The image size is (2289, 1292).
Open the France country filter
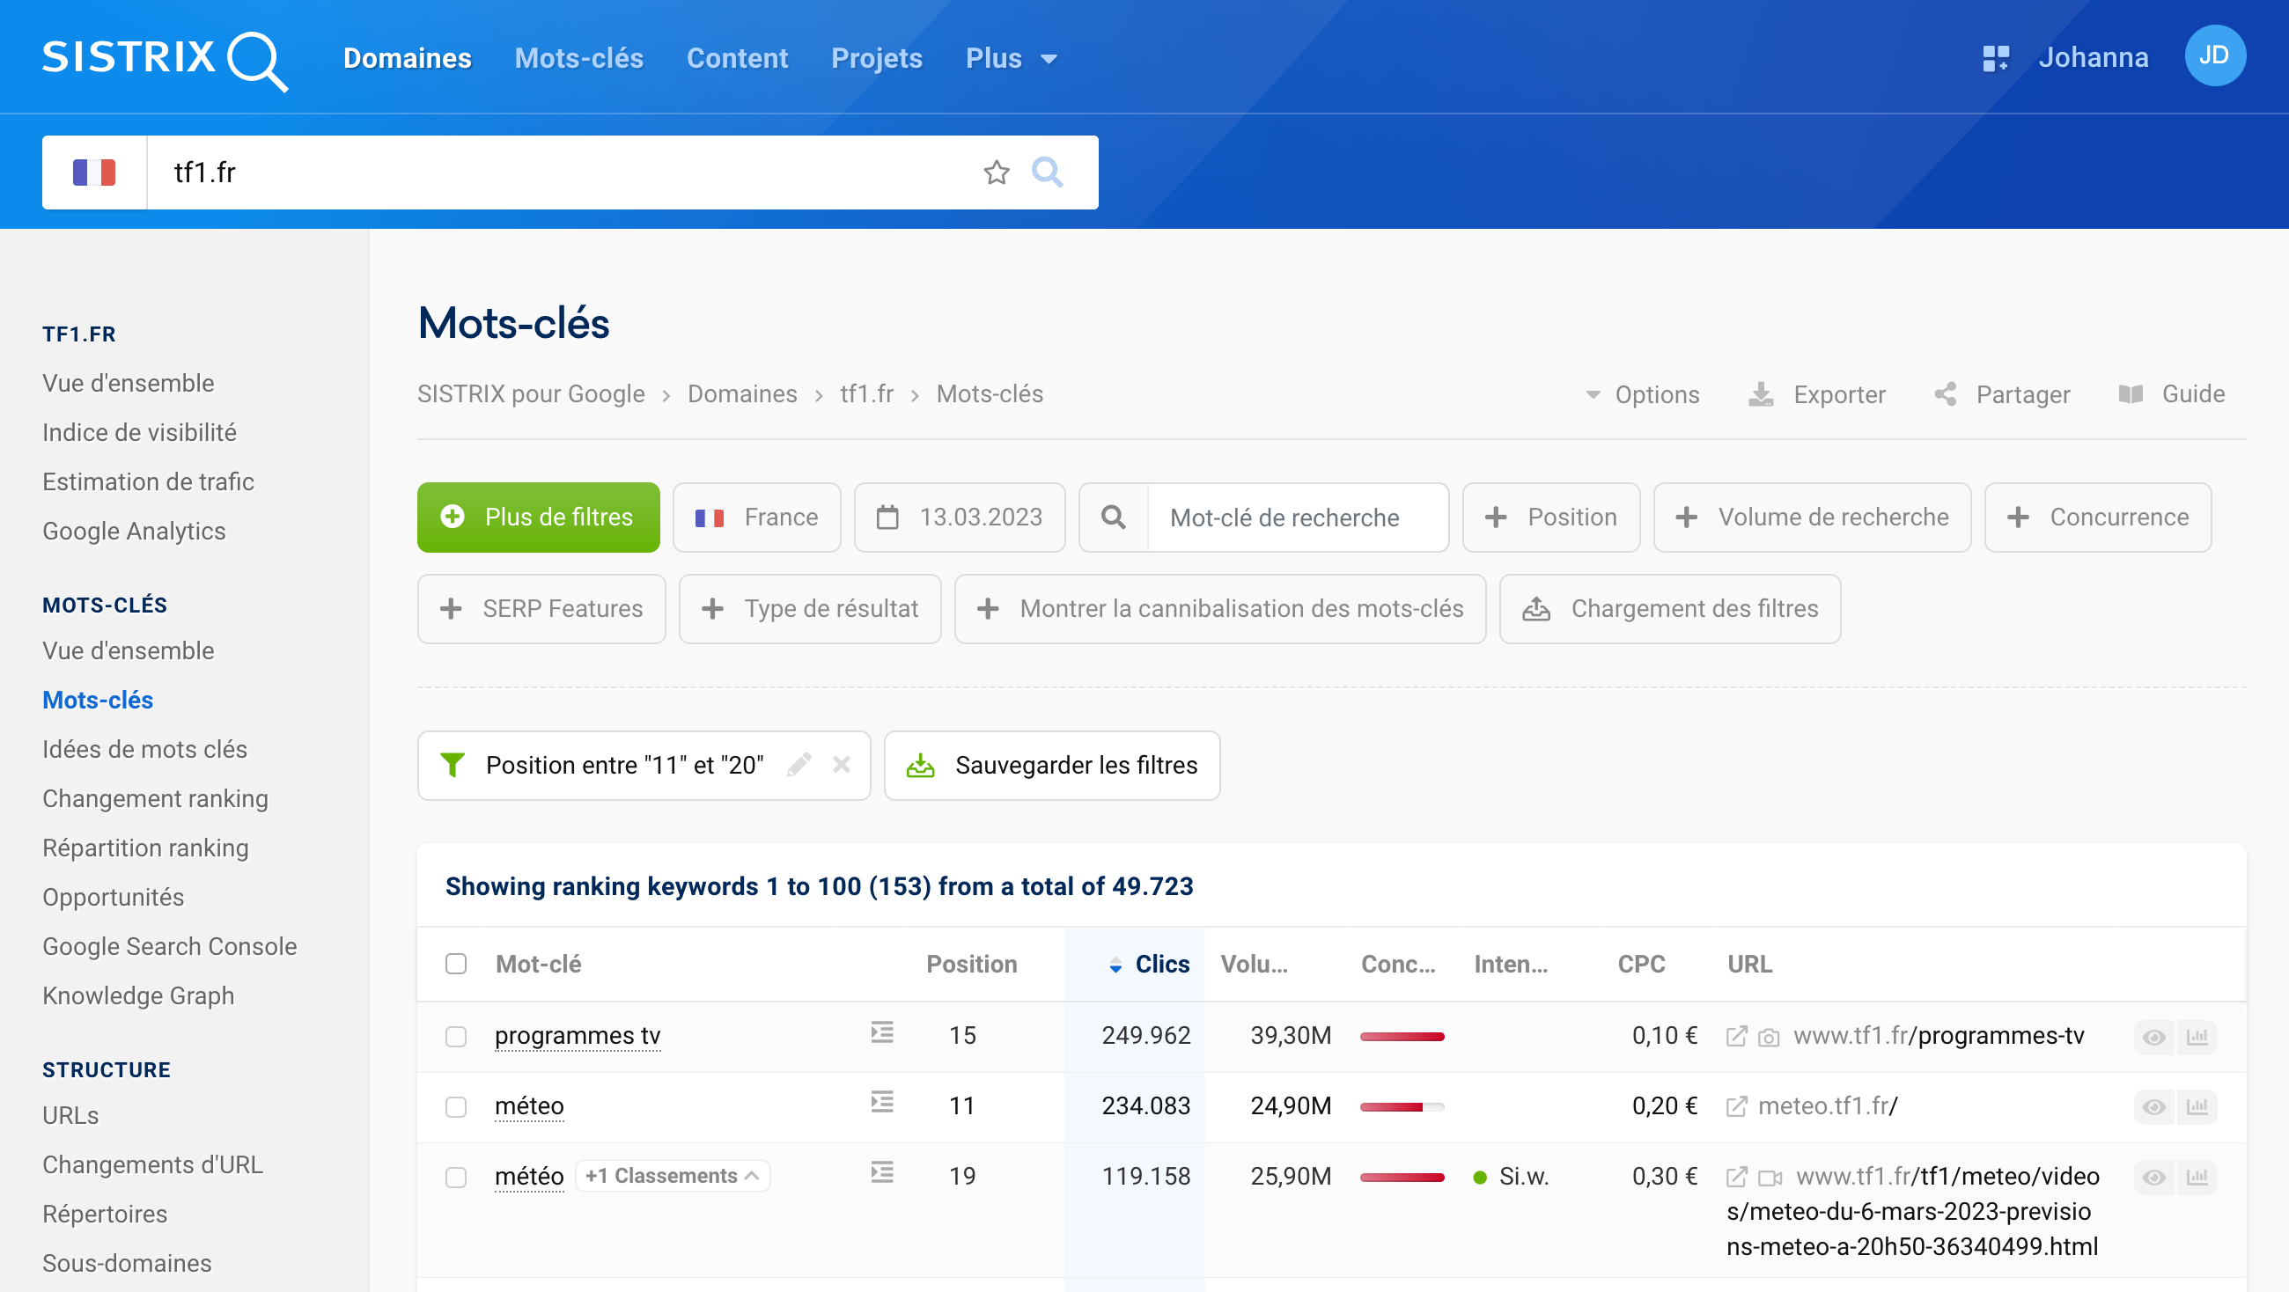[756, 518]
